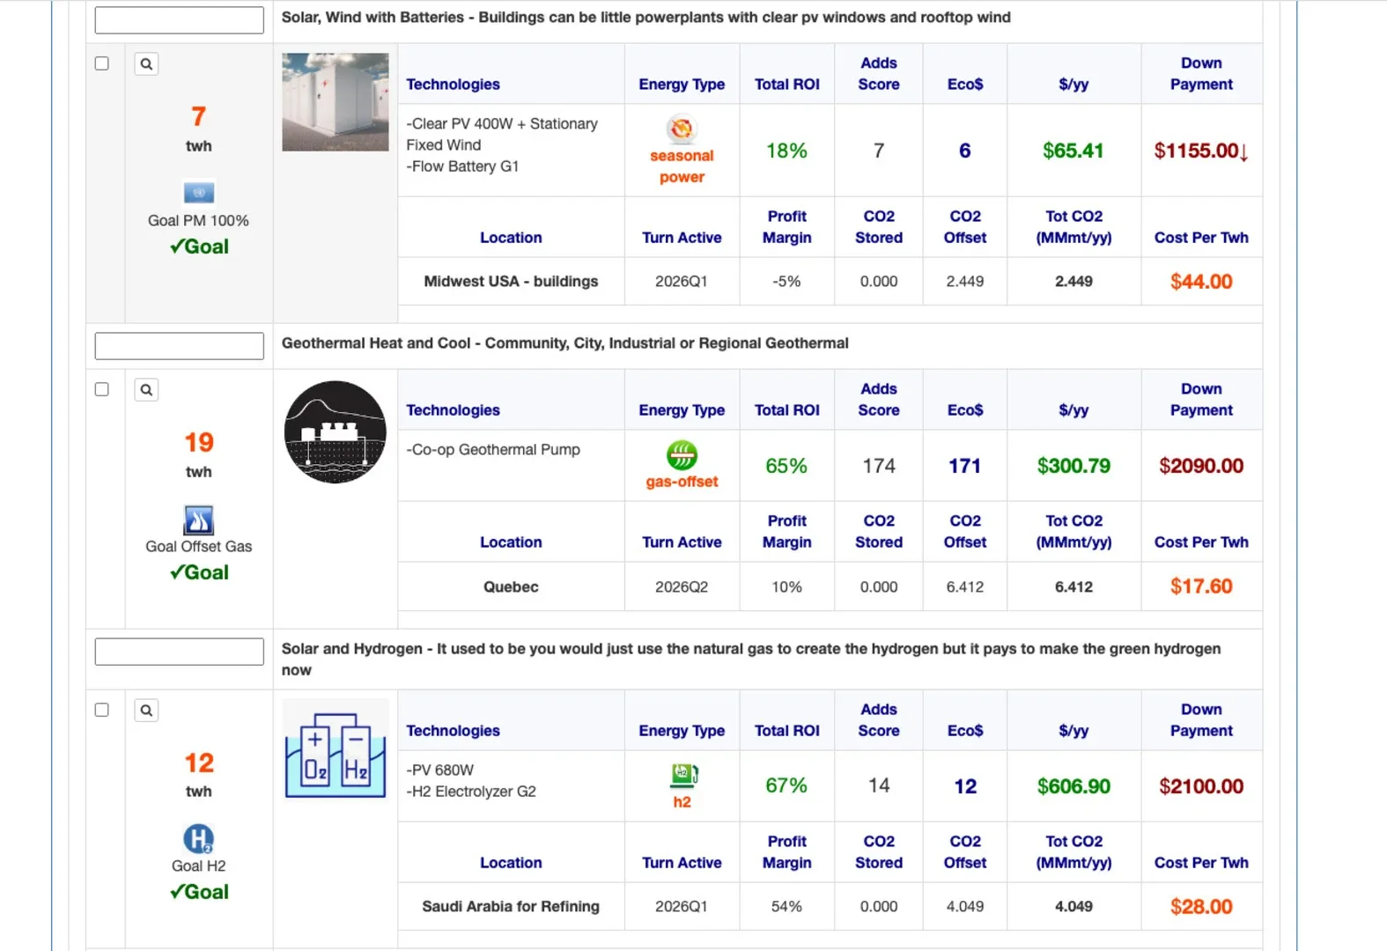Click the Goal H2 circular icon
This screenshot has width=1387, height=951.
point(199,838)
